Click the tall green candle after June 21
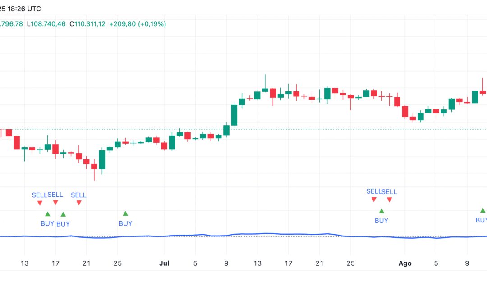This screenshot has width=487, height=304. point(102,160)
